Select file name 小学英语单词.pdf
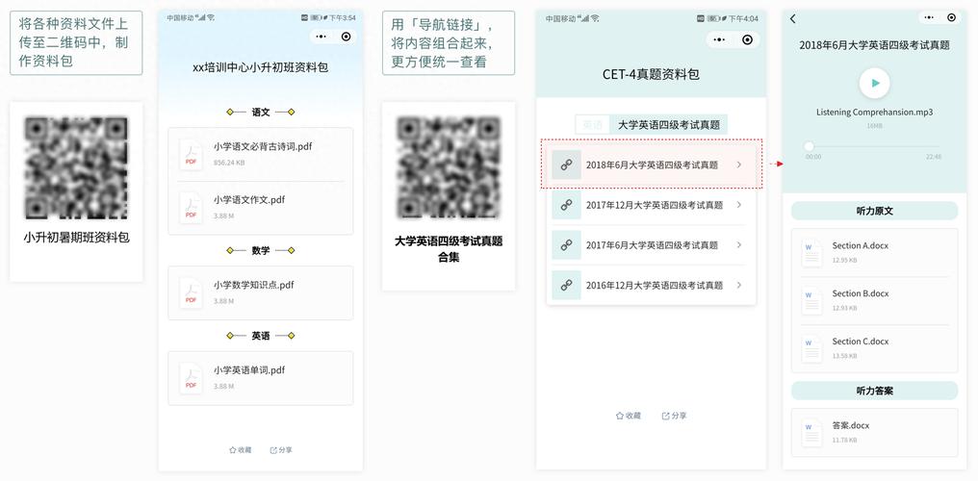This screenshot has height=481, width=978. 249,370
